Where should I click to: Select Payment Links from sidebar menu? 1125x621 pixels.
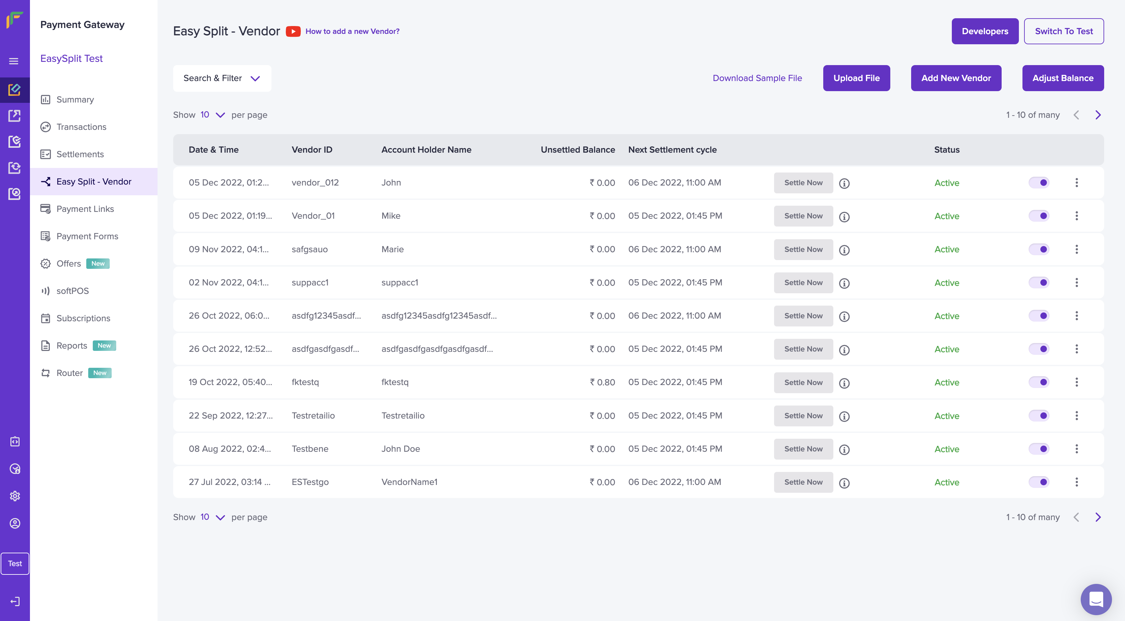tap(85, 209)
